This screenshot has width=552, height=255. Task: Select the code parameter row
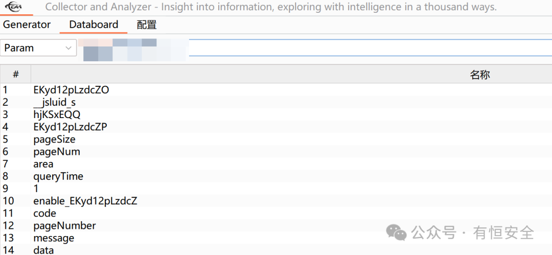44,213
